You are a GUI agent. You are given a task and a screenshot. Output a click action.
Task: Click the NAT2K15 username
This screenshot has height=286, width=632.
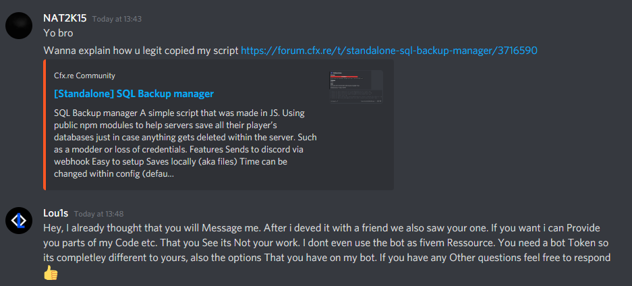coord(65,18)
